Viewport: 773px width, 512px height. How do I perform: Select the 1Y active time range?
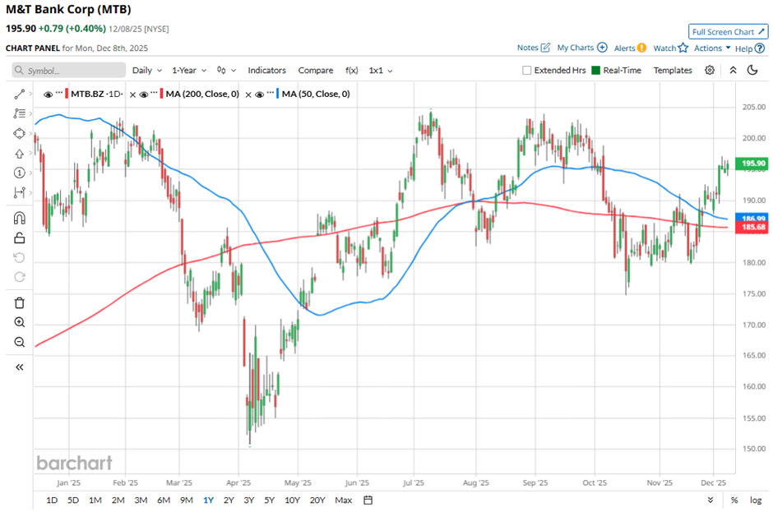pyautogui.click(x=209, y=500)
